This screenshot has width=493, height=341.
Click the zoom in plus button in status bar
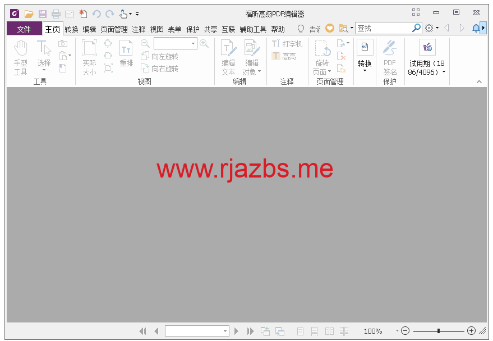tap(471, 331)
